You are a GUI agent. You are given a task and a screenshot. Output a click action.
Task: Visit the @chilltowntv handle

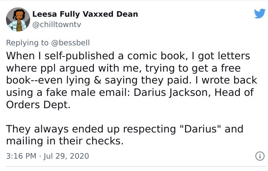tap(56, 25)
